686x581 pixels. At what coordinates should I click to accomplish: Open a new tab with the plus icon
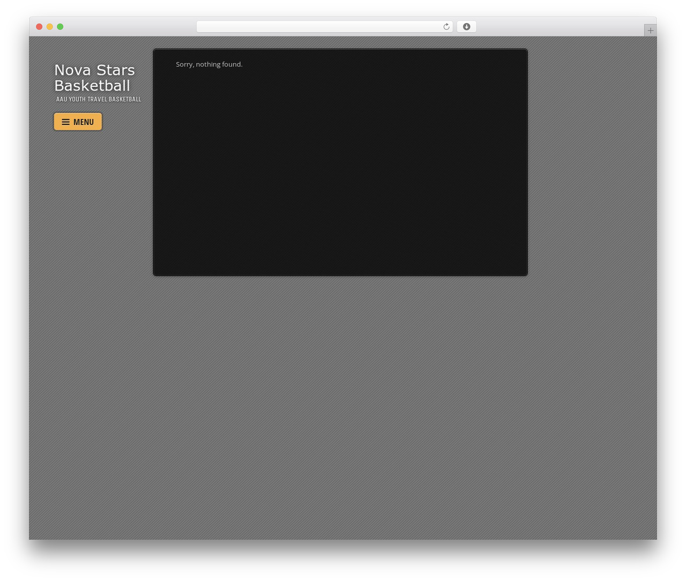(650, 31)
